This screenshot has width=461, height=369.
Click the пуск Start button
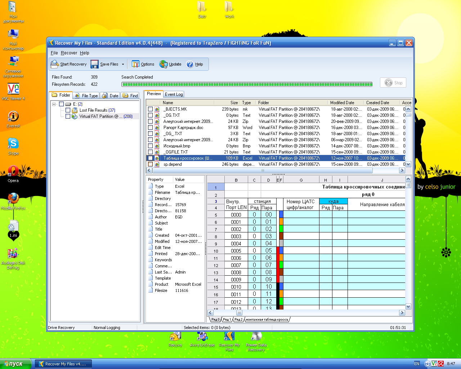pyautogui.click(x=16, y=364)
